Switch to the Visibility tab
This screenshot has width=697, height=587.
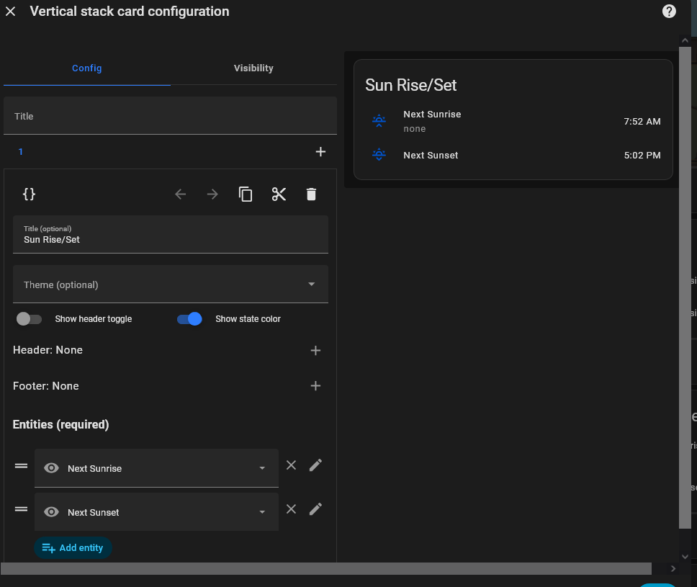(253, 68)
